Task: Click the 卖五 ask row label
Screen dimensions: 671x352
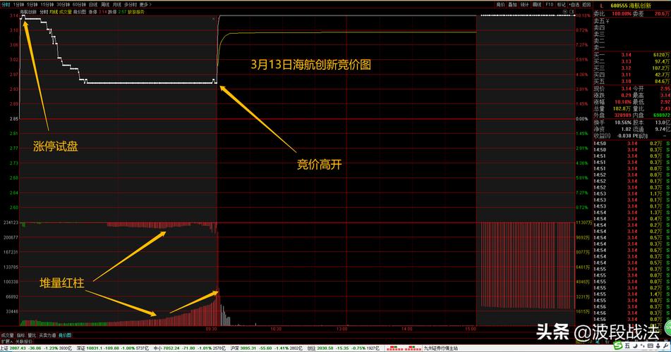Action: pyautogui.click(x=599, y=20)
